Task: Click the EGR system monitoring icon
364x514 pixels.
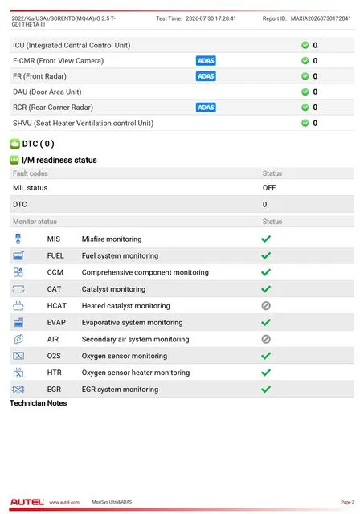Action: (18, 389)
